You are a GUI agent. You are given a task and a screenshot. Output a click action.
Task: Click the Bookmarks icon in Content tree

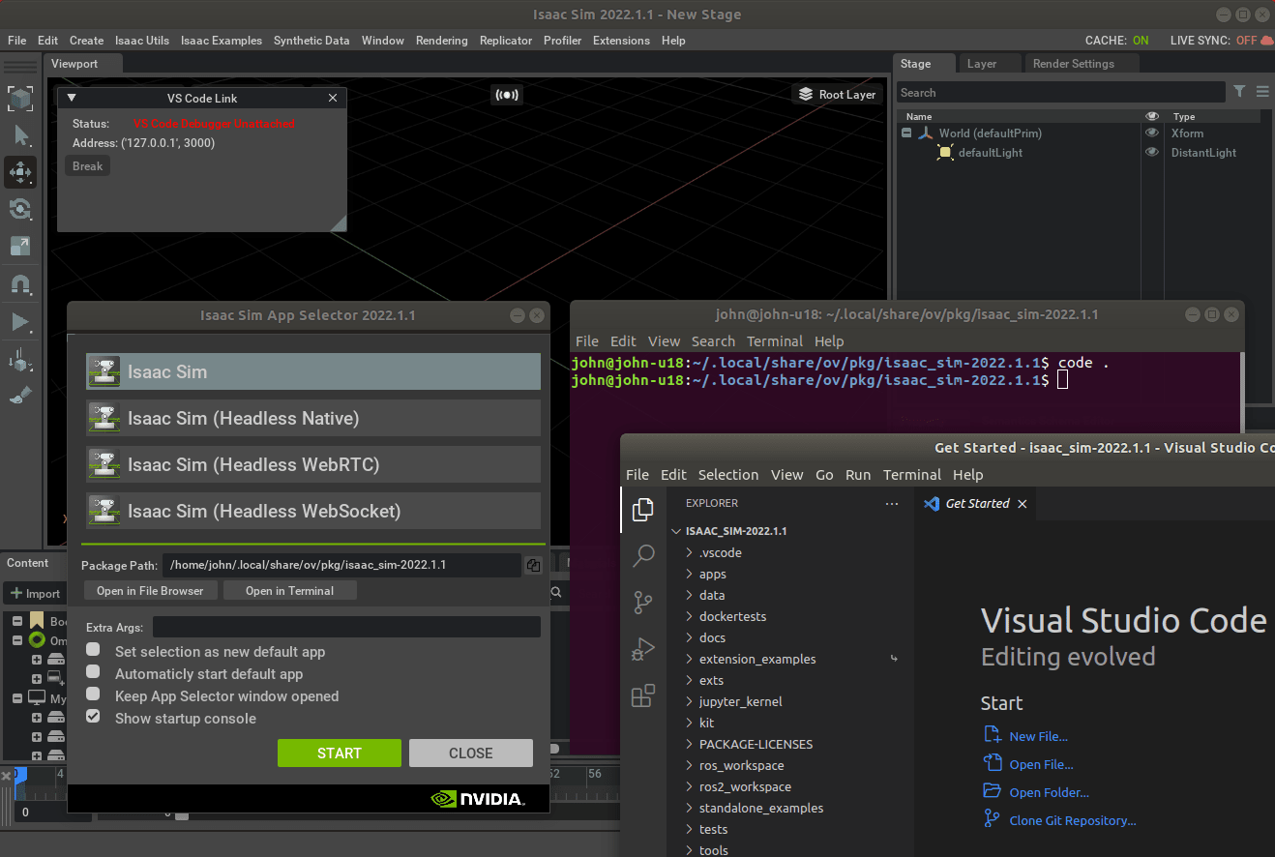[x=37, y=620]
